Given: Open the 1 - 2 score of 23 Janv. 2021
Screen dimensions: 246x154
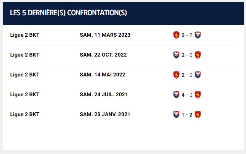Looking at the screenshot, I should tap(187, 115).
